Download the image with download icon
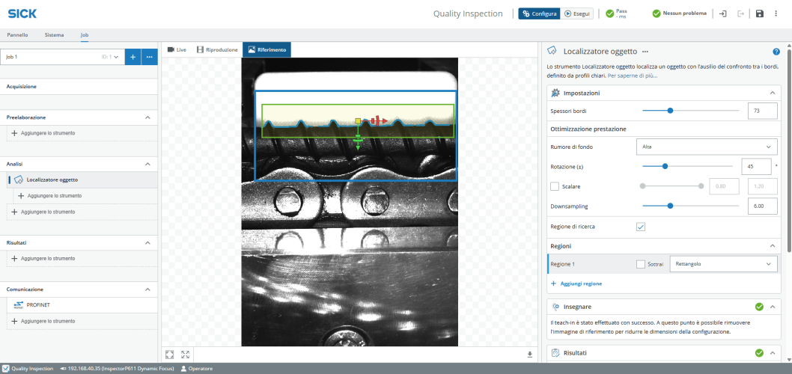Viewport: 792px width, 374px height. coord(530,355)
